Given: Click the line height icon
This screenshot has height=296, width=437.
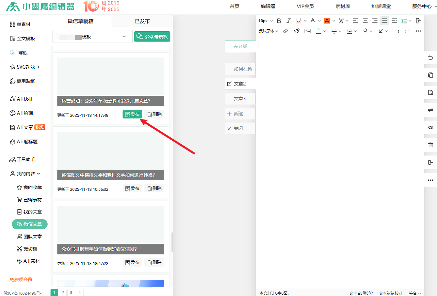Looking at the screenshot, I should 404,21.
